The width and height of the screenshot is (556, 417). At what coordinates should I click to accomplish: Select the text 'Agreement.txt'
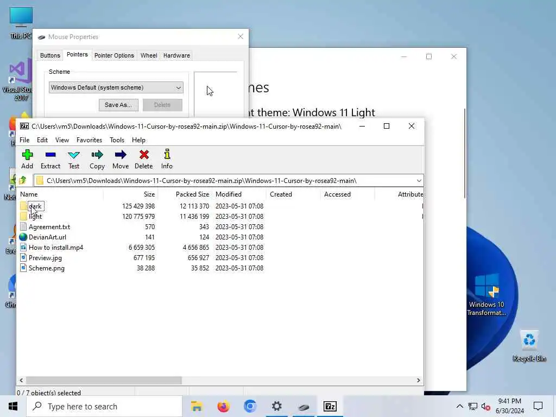click(x=49, y=226)
